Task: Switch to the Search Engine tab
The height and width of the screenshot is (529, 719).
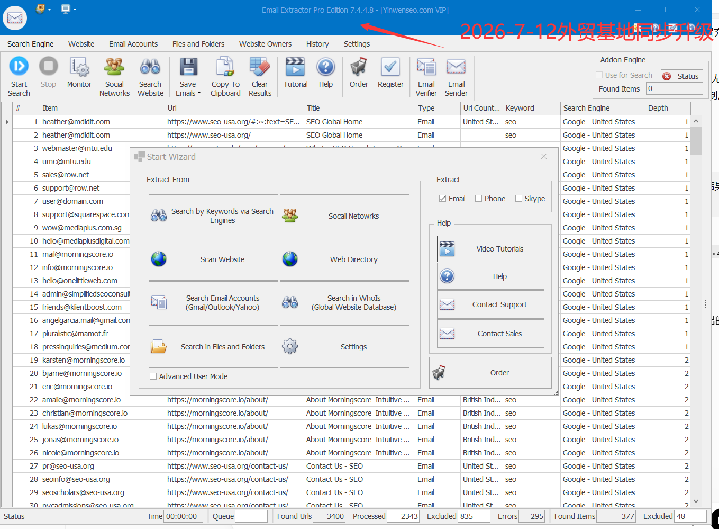Action: point(30,44)
